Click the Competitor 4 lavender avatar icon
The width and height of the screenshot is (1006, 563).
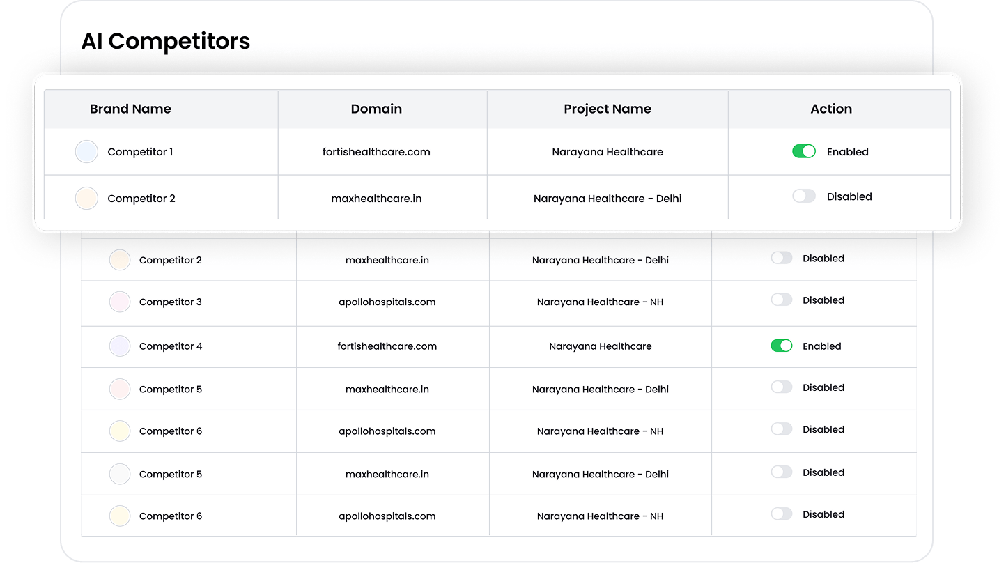[x=120, y=346]
